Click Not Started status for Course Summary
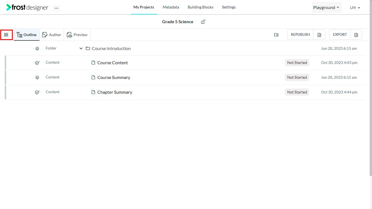 (297, 78)
